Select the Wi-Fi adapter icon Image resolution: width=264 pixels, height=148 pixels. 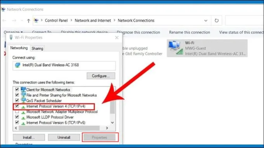175,48
